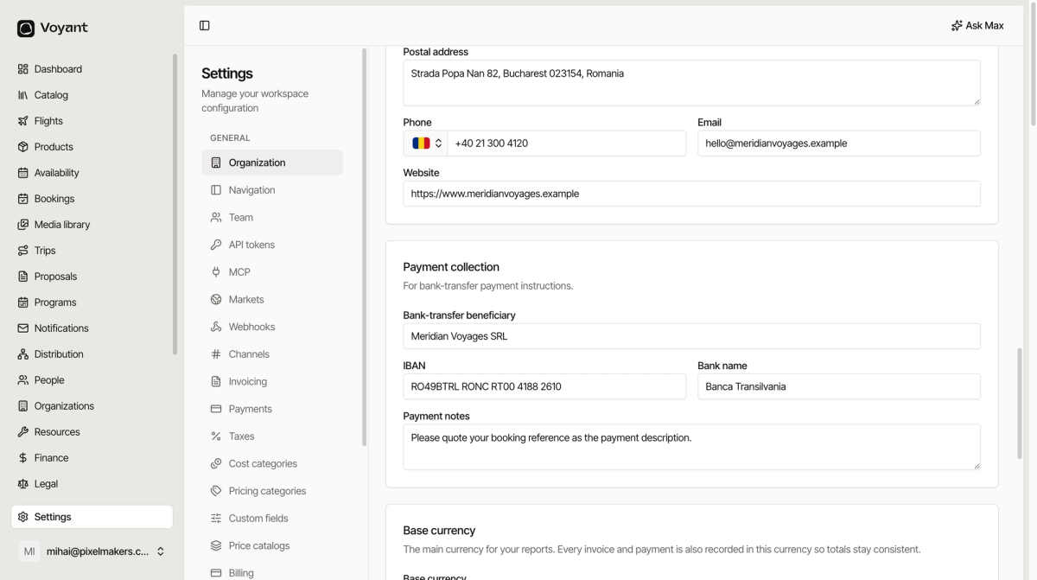Click the API tokens key icon
Viewport: 1037px width, 580px height.
click(216, 245)
